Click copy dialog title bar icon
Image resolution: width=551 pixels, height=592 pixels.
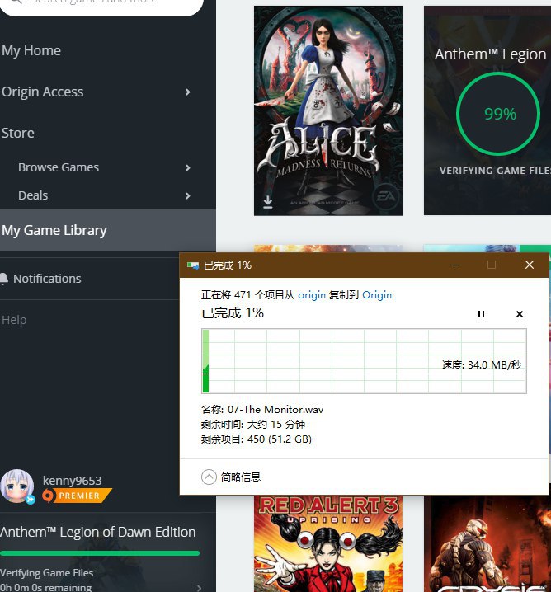coord(193,265)
